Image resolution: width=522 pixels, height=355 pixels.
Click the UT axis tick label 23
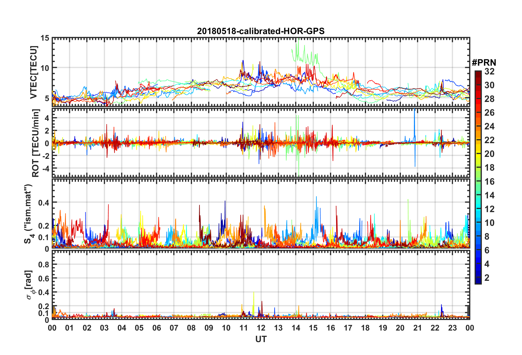[453, 328]
